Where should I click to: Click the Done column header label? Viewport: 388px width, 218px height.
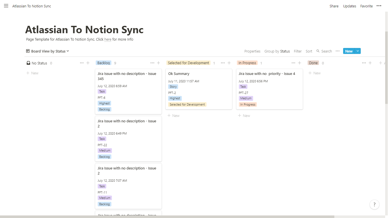pos(313,63)
